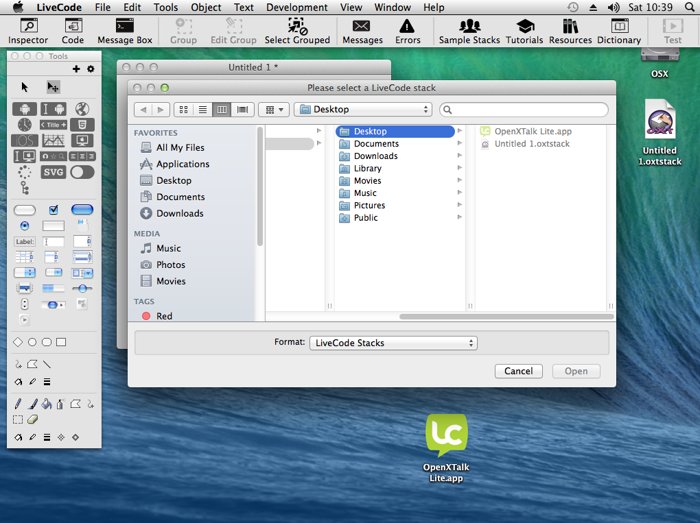The image size is (700, 523).
Task: Open the Desktop location path dropdown
Action: coord(362,109)
